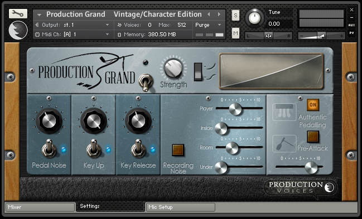Image resolution: width=362 pixels, height=219 pixels.
Task: Click the Mute M button
Action: 235,33
